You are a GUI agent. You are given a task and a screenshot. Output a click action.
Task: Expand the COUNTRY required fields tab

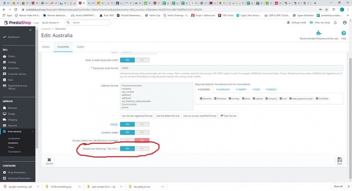coord(241,90)
